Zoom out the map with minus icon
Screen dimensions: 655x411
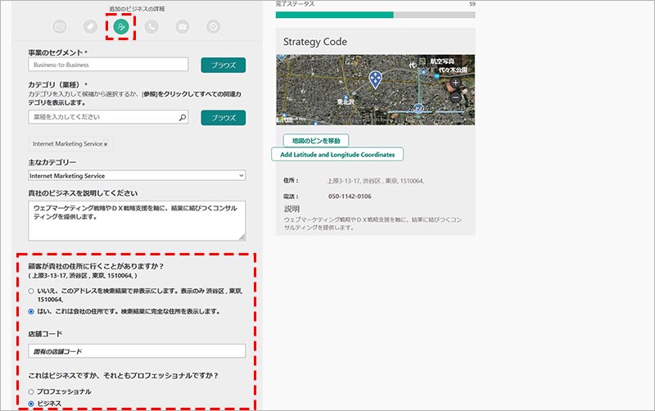point(455,97)
